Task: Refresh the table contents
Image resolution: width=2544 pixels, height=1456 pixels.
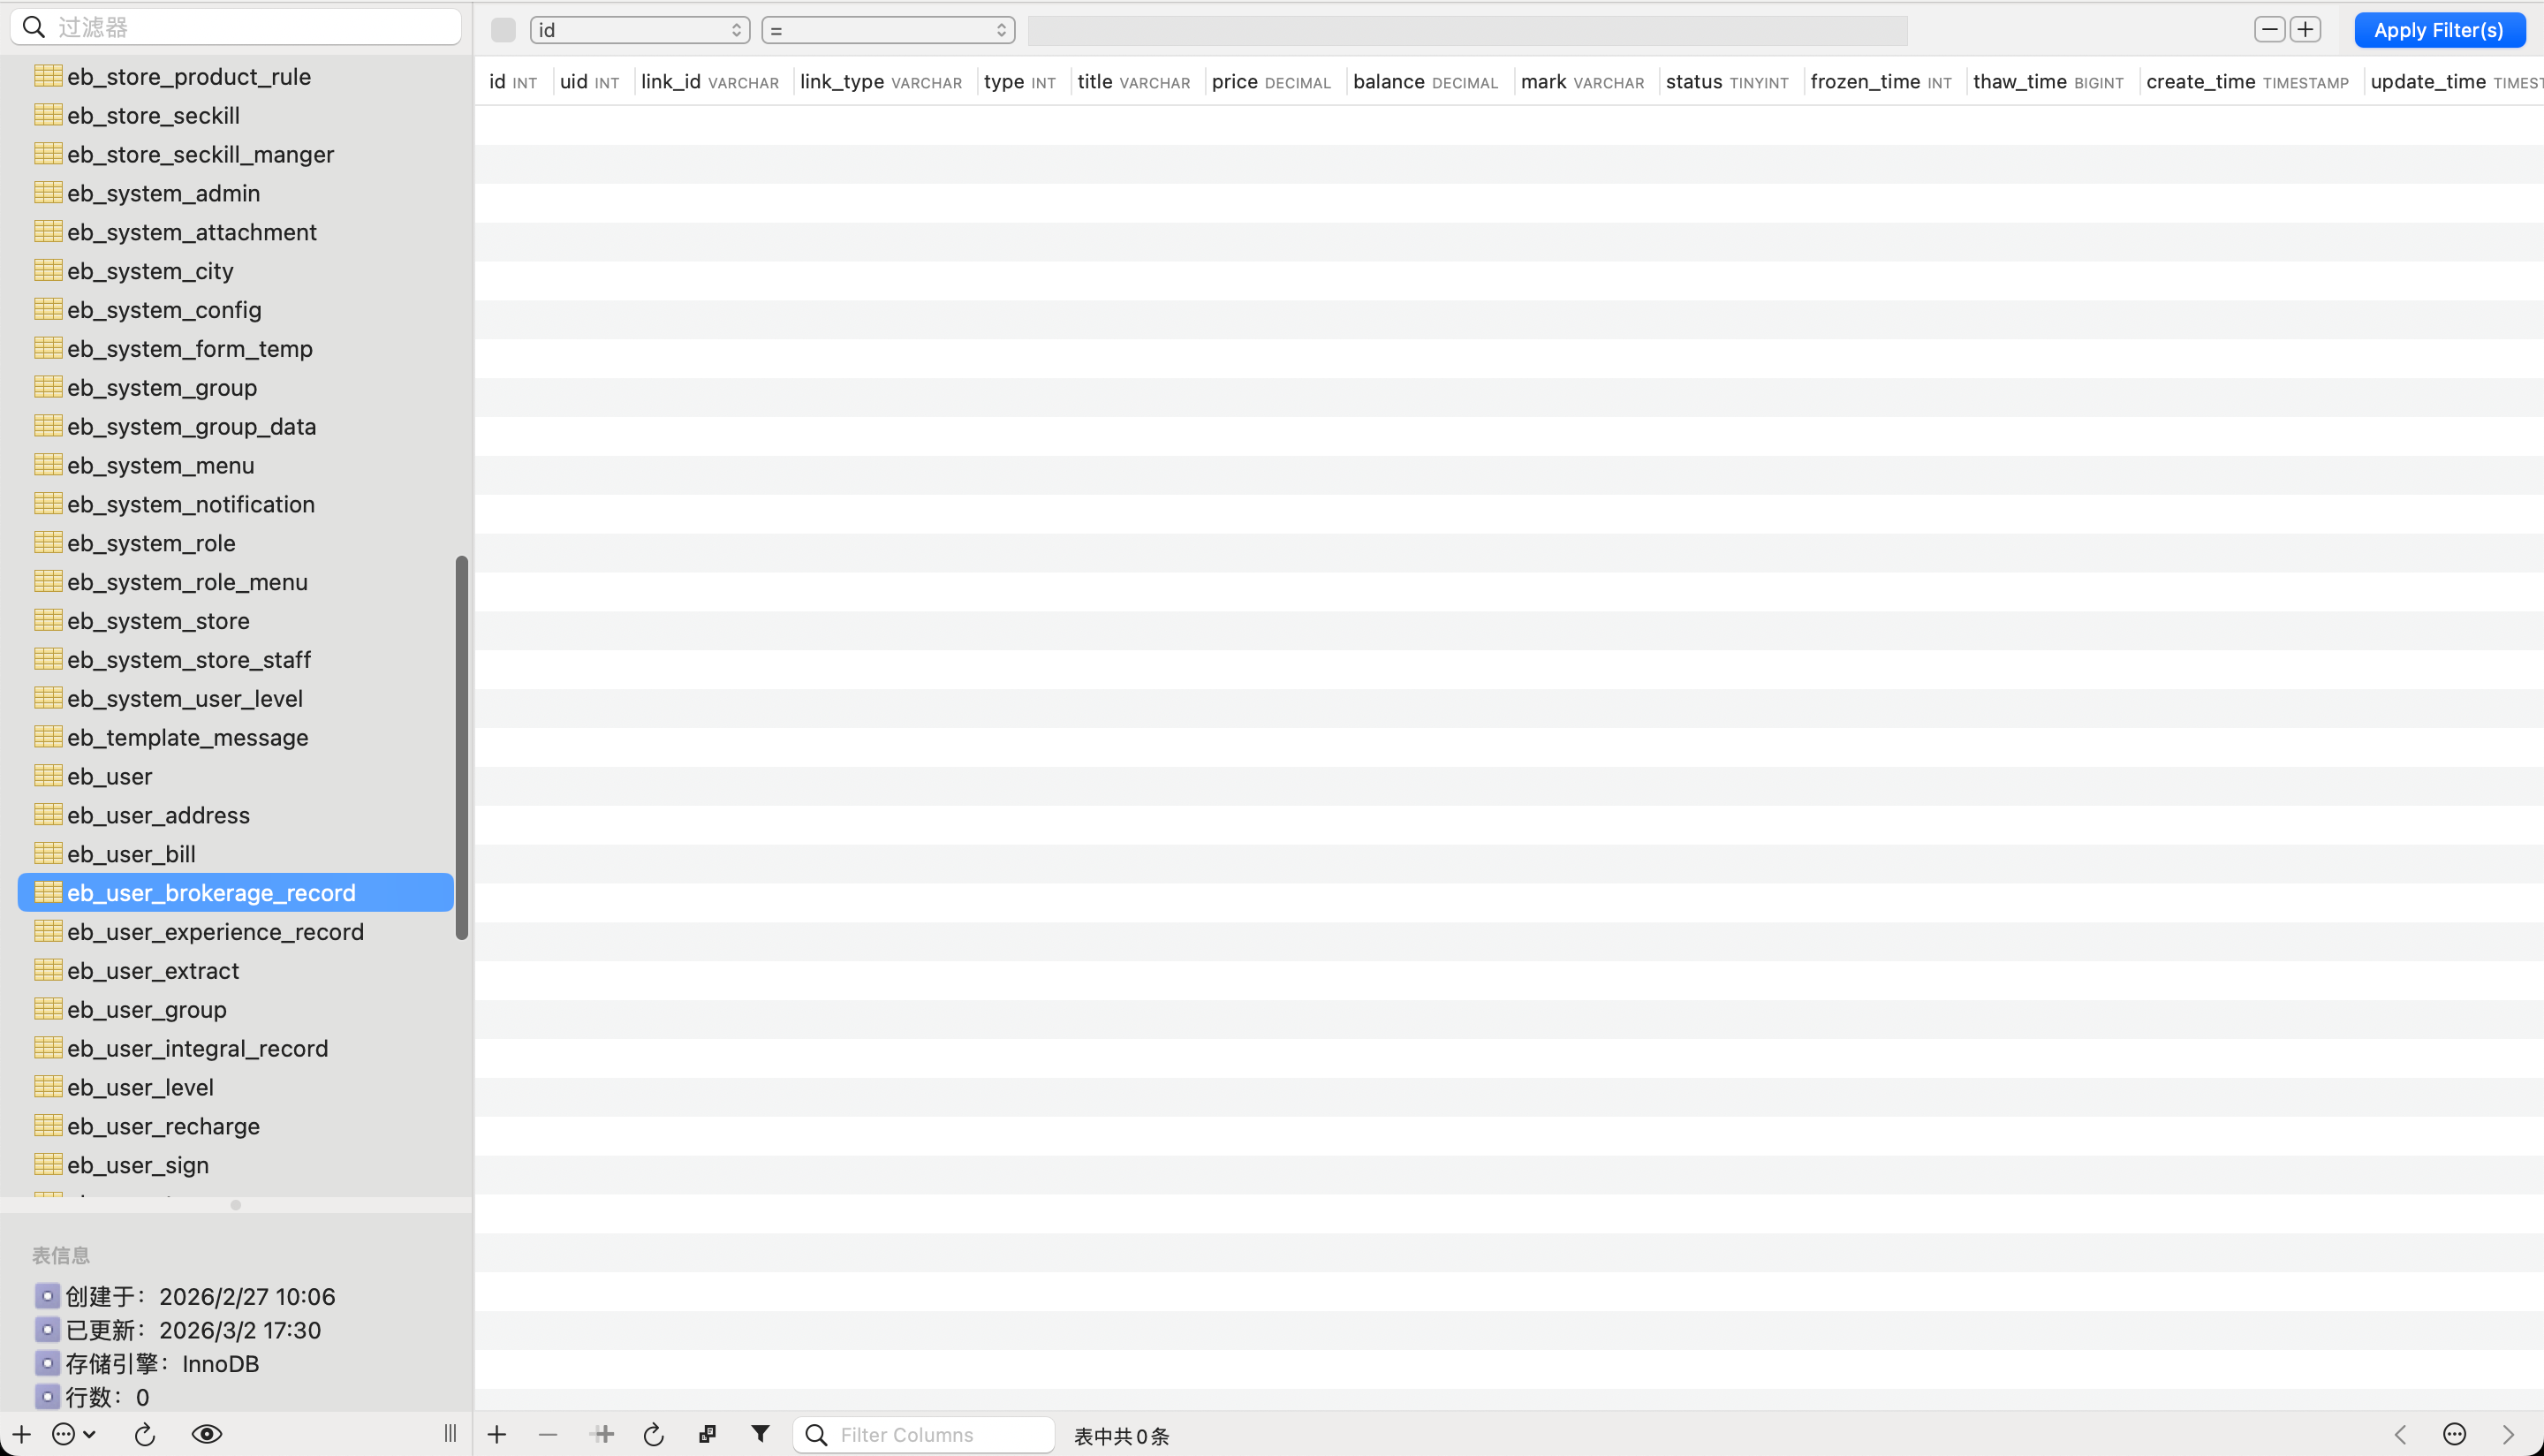Action: point(654,1434)
